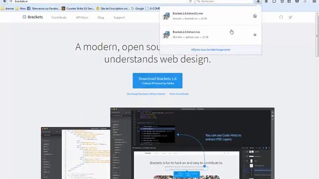Open the dramas bookmarks folder
This screenshot has height=179, width=319.
click(7, 8)
